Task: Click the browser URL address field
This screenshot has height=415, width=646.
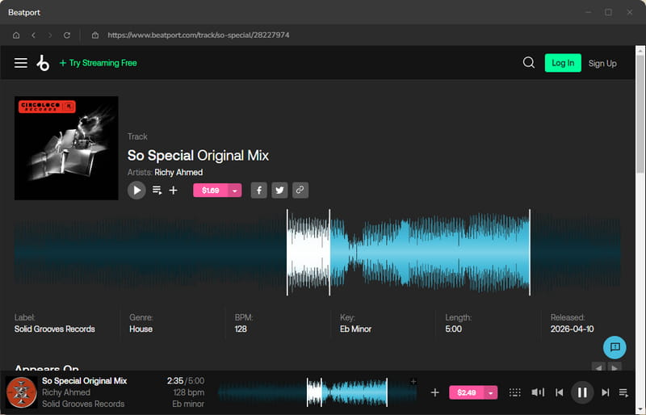Action: pos(199,36)
